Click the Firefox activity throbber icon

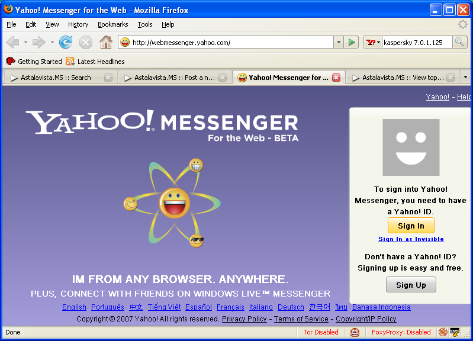[463, 24]
